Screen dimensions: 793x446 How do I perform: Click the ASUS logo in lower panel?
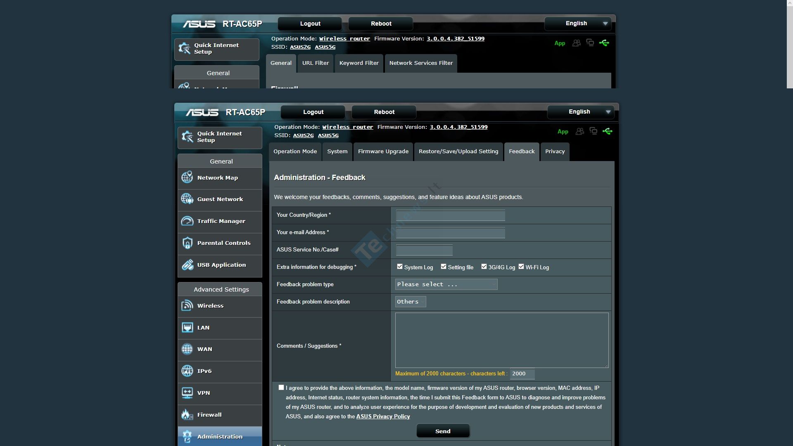tap(202, 112)
